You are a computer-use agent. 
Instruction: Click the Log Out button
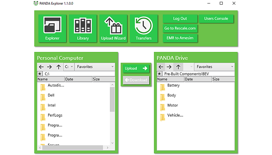(x=180, y=19)
